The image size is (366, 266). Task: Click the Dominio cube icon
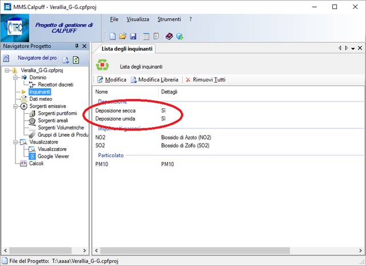25,77
